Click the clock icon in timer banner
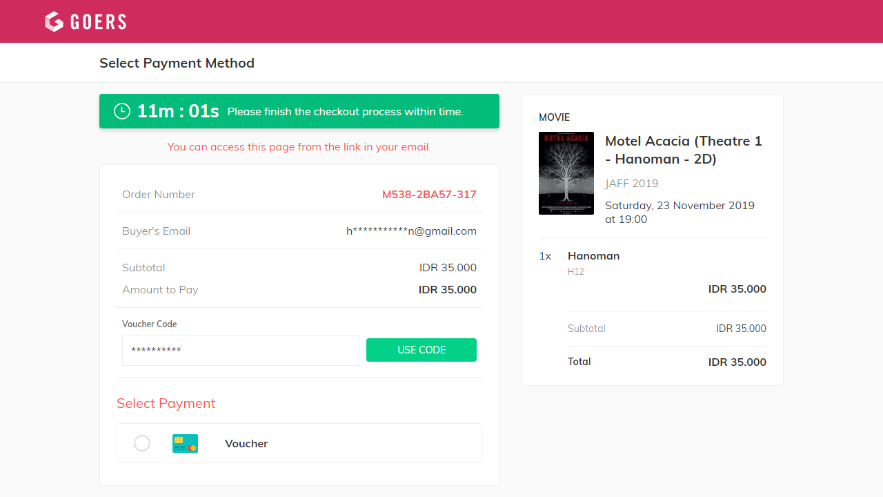The width and height of the screenshot is (883, 497). [x=122, y=111]
